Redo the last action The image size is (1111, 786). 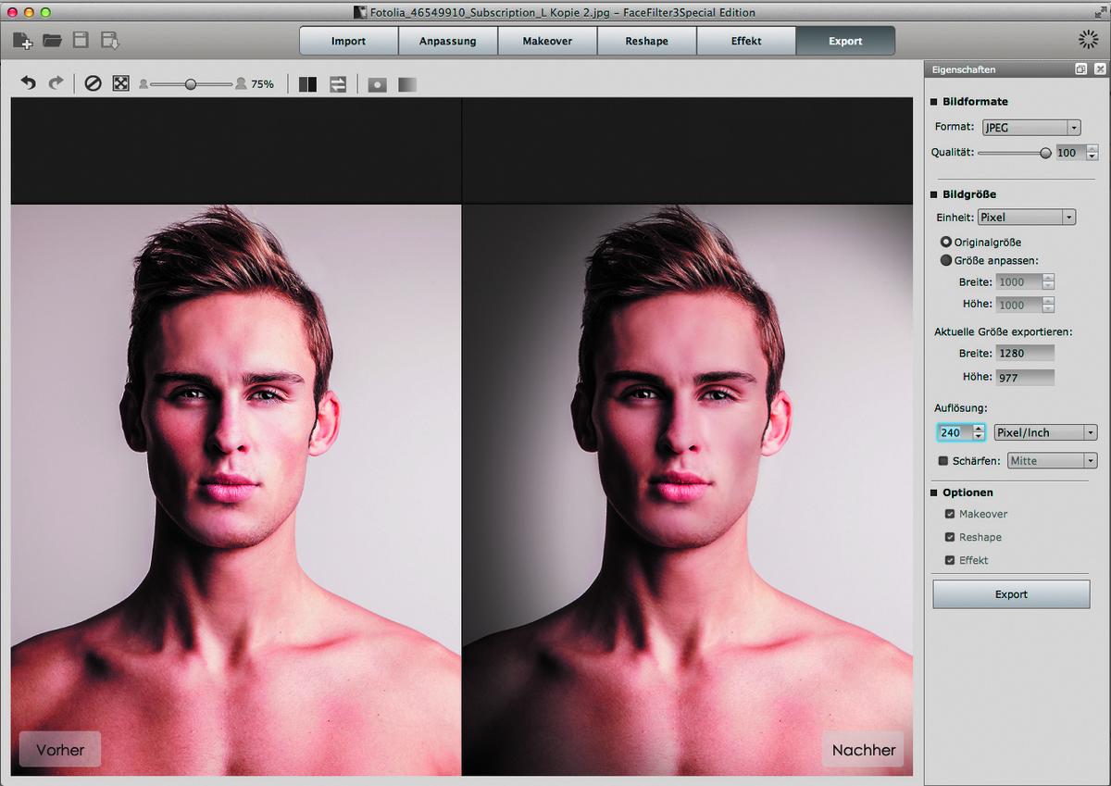(x=56, y=83)
